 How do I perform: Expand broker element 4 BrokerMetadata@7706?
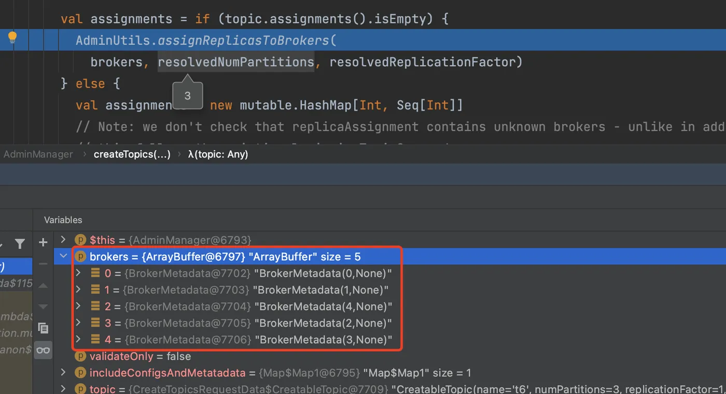(x=78, y=339)
